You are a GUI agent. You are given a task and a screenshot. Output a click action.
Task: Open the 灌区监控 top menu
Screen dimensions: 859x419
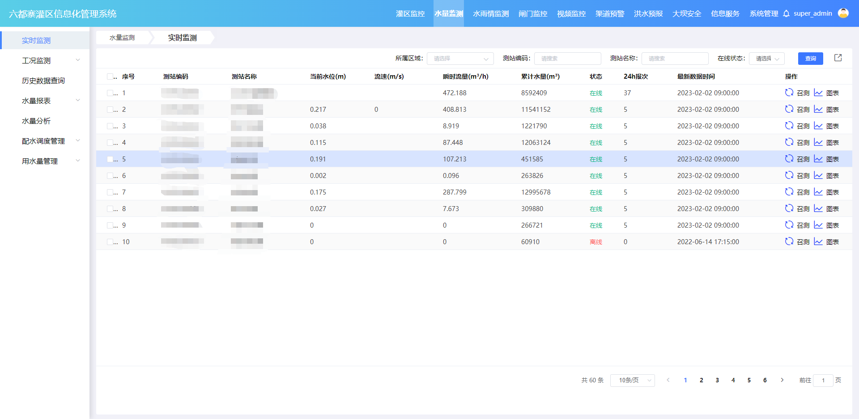click(x=410, y=14)
